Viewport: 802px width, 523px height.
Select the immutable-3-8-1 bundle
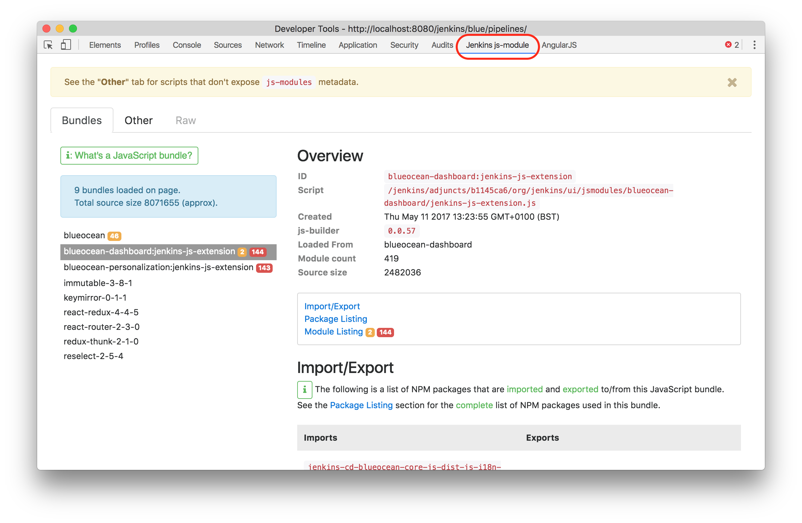tap(98, 283)
